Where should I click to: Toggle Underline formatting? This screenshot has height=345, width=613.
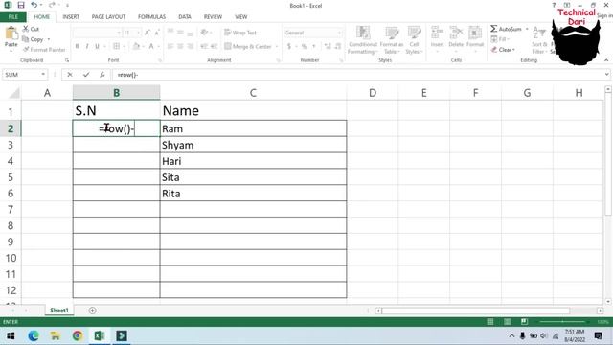coord(97,46)
